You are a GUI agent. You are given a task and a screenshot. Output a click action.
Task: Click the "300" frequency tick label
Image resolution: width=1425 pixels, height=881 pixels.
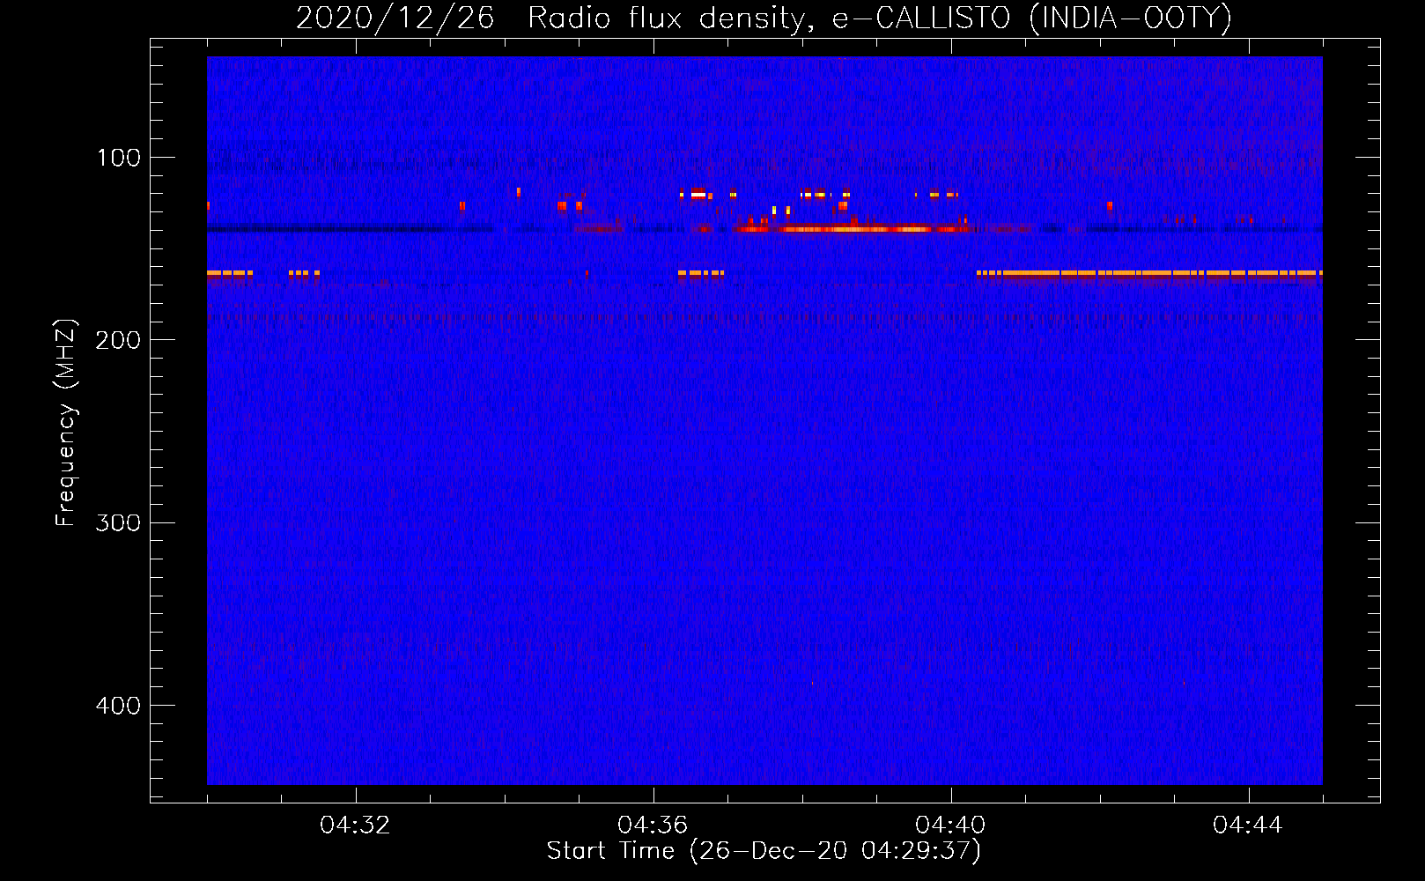pos(118,522)
